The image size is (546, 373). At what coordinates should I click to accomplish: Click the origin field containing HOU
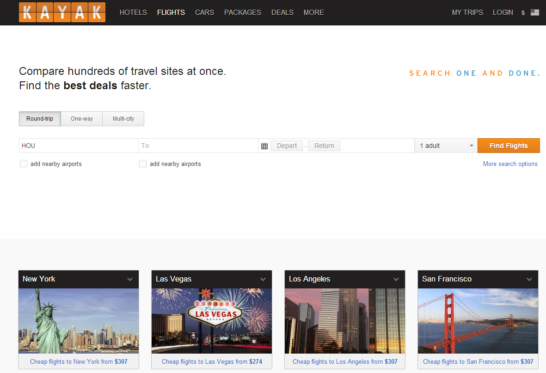(79, 146)
